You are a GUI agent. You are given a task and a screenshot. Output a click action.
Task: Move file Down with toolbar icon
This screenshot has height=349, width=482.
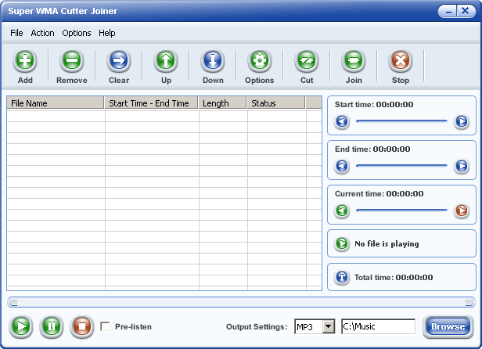point(213,60)
